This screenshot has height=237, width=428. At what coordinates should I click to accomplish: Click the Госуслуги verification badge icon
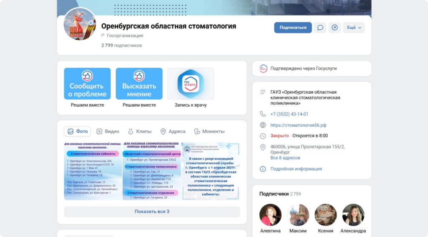click(263, 69)
